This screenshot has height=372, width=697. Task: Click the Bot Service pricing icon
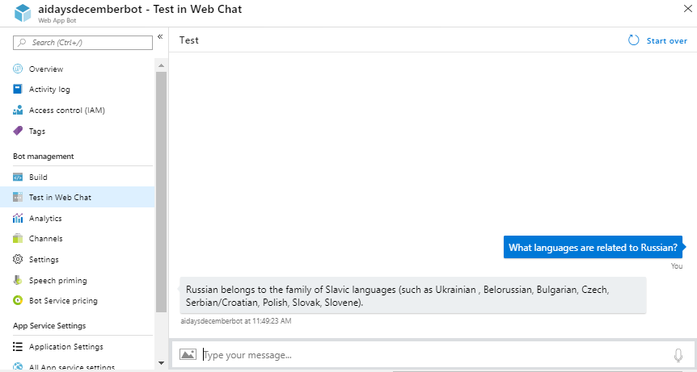tap(18, 301)
